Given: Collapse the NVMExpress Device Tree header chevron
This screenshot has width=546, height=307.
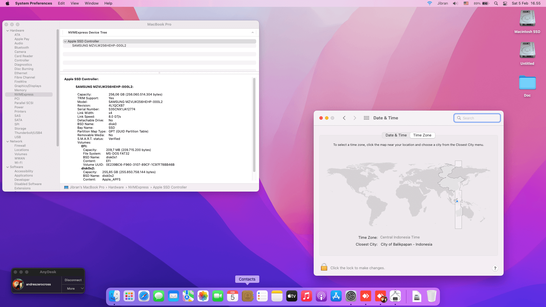Looking at the screenshot, I should pyautogui.click(x=253, y=32).
